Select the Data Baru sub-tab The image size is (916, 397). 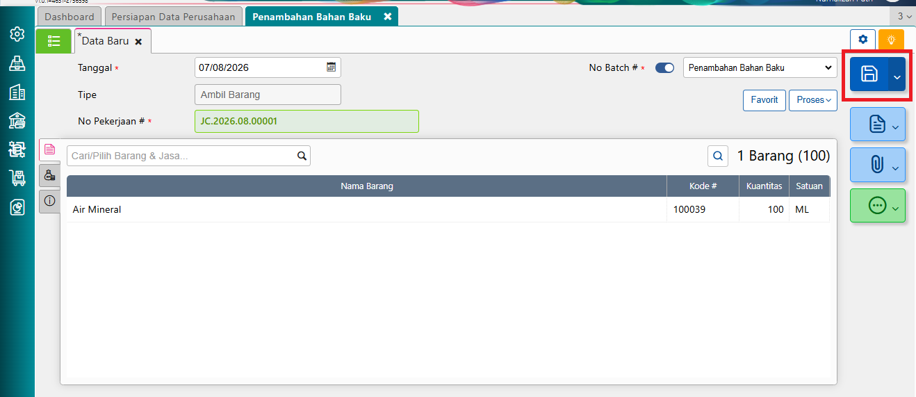tap(106, 41)
